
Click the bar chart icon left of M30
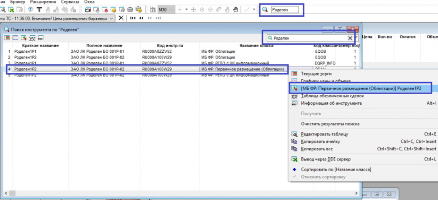pyautogui.click(x=153, y=10)
